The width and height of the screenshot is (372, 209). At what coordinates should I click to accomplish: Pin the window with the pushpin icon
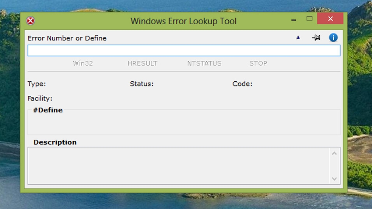316,38
